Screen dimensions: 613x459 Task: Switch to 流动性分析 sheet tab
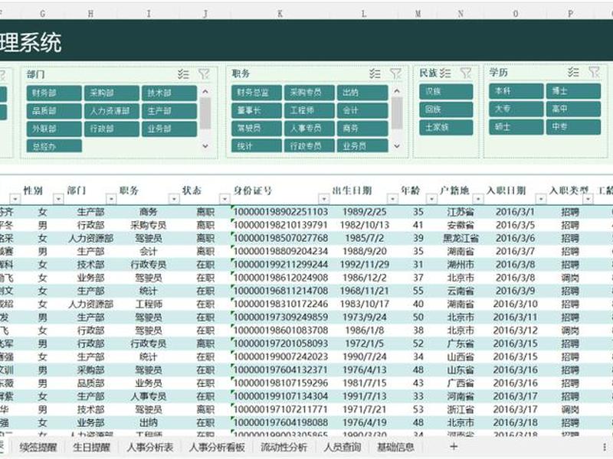coord(284,447)
